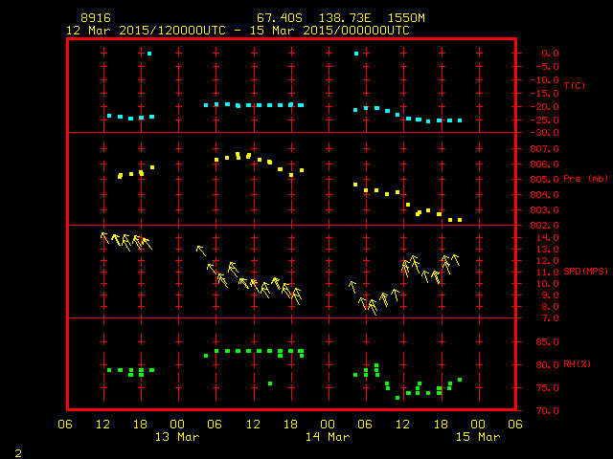Screen dimensions: 613x459
Task: Click the isolated cyan point near 0.0 above 14 Mar
Action: pos(356,54)
